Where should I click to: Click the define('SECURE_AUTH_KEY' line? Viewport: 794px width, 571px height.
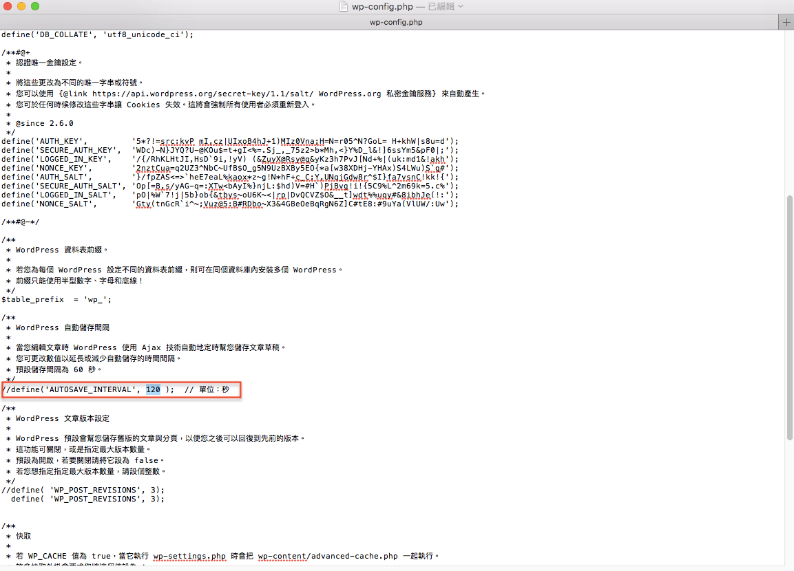click(x=230, y=150)
